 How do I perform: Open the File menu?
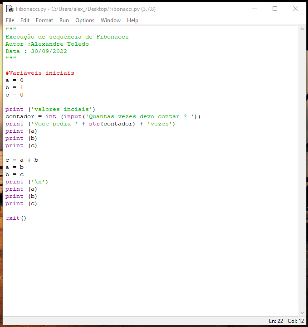[x=10, y=20]
